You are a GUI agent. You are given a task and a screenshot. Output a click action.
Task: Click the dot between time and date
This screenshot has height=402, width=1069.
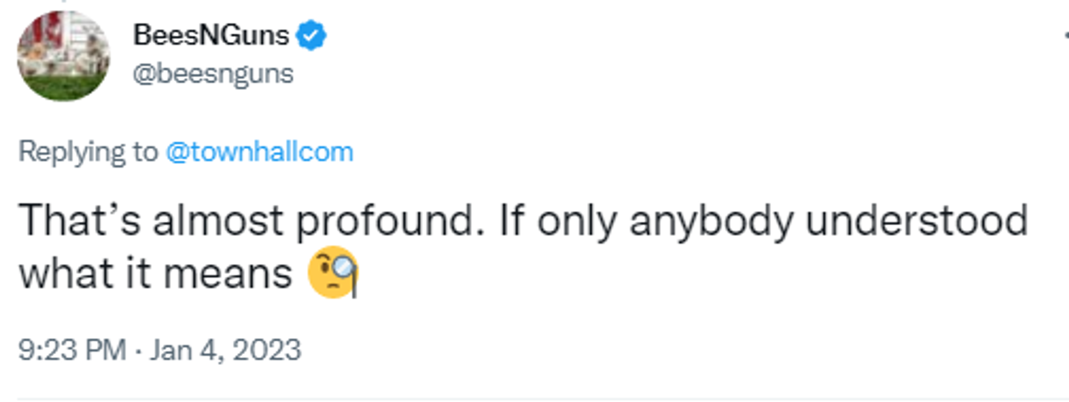(x=138, y=351)
